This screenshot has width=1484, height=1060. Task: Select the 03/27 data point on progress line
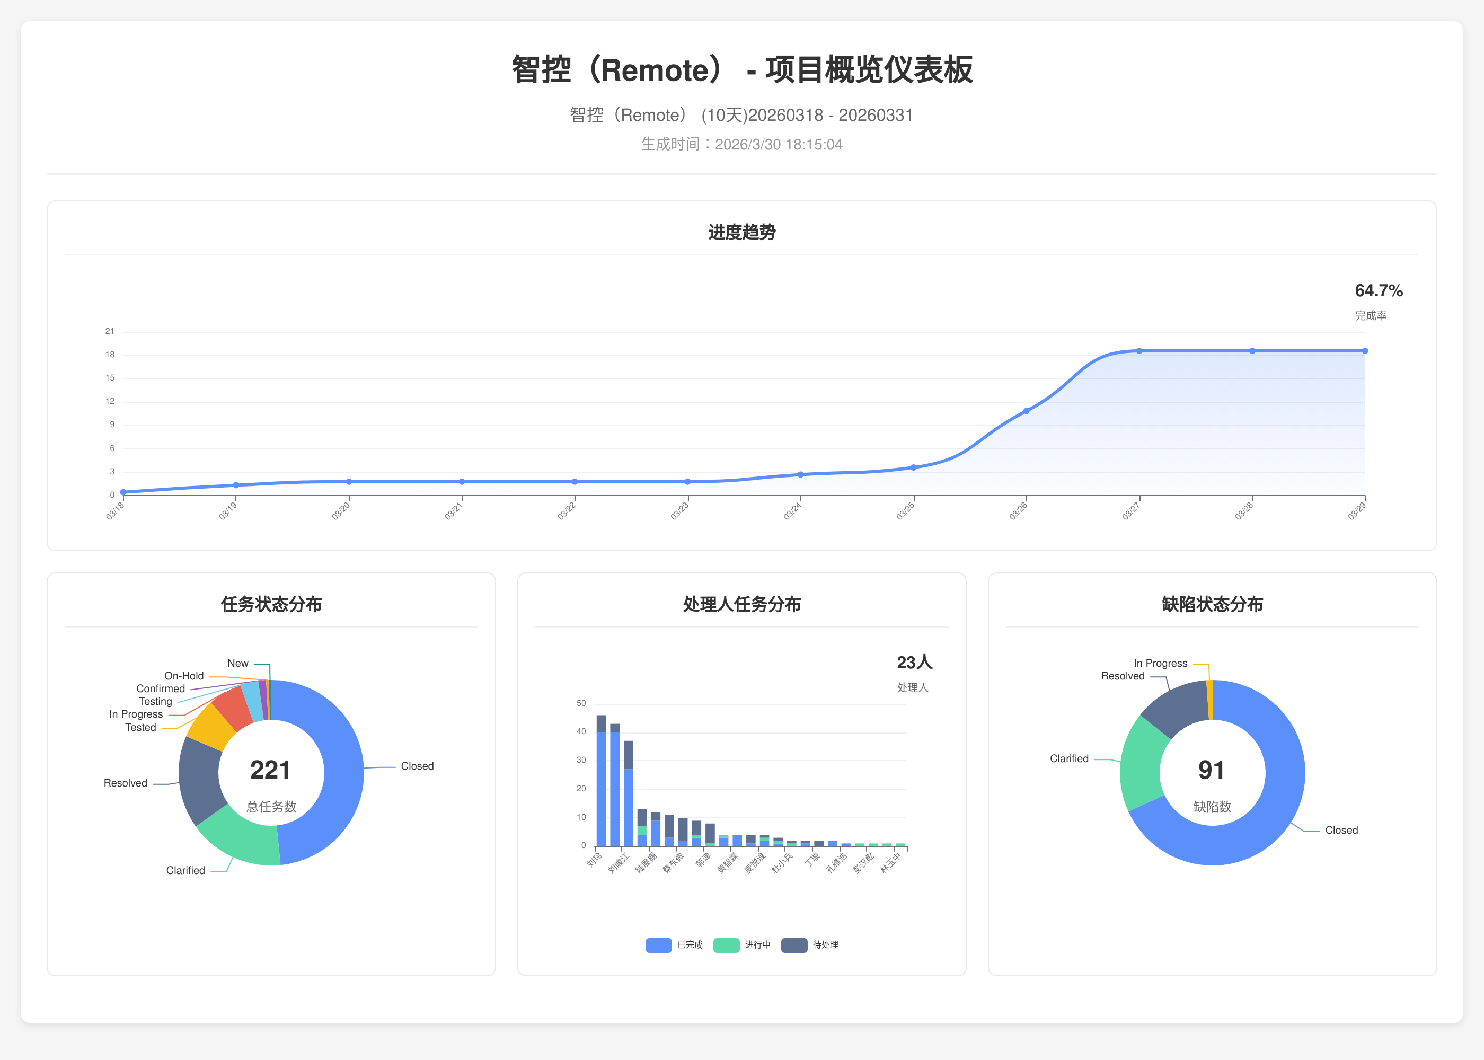coord(1139,351)
